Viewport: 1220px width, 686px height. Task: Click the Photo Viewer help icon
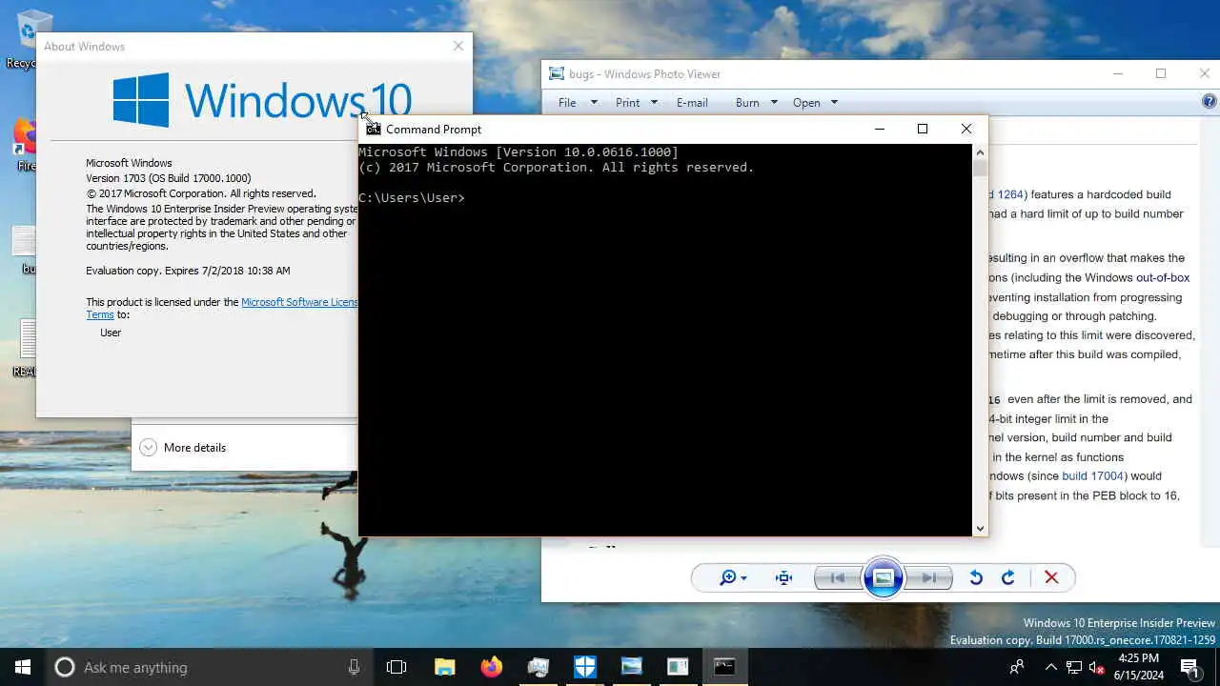(x=1210, y=102)
